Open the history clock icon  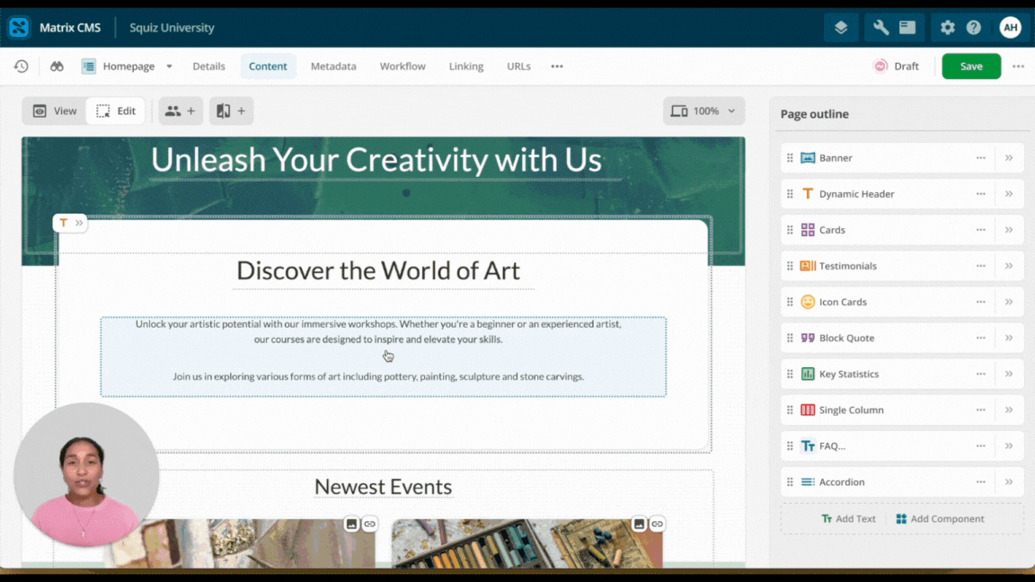click(x=22, y=66)
